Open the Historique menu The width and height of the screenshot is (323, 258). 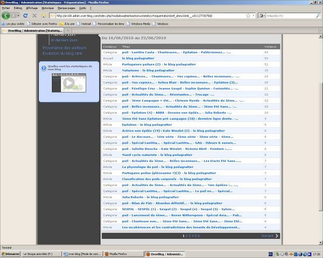tap(47, 8)
